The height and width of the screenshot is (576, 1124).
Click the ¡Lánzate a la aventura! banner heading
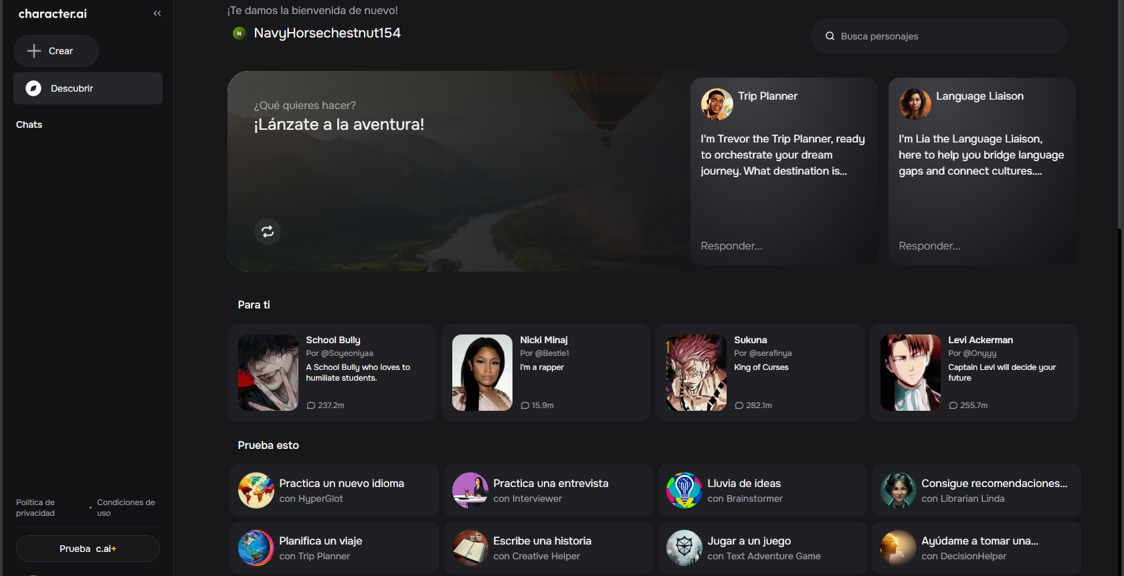(x=339, y=124)
